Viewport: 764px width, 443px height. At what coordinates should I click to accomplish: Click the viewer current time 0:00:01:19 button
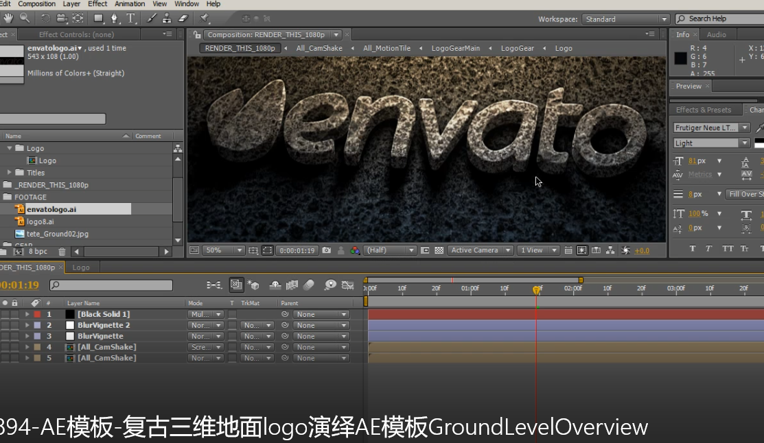click(x=297, y=250)
